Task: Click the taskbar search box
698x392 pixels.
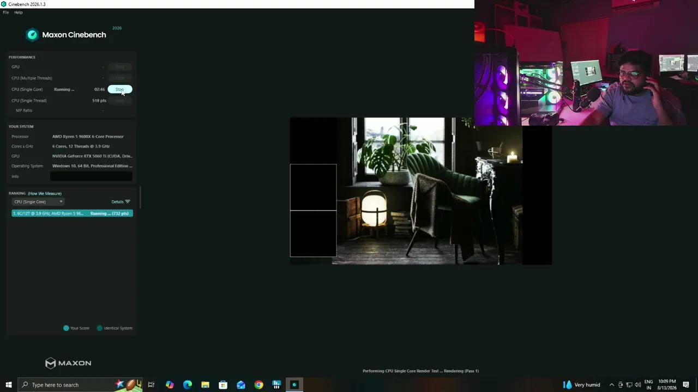Action: 80,385
